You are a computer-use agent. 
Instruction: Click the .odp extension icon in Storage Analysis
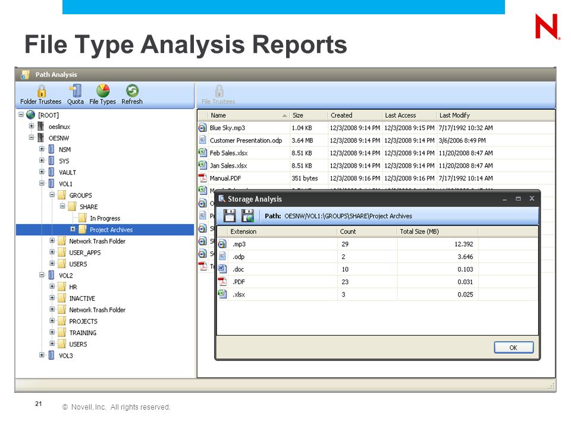(222, 257)
